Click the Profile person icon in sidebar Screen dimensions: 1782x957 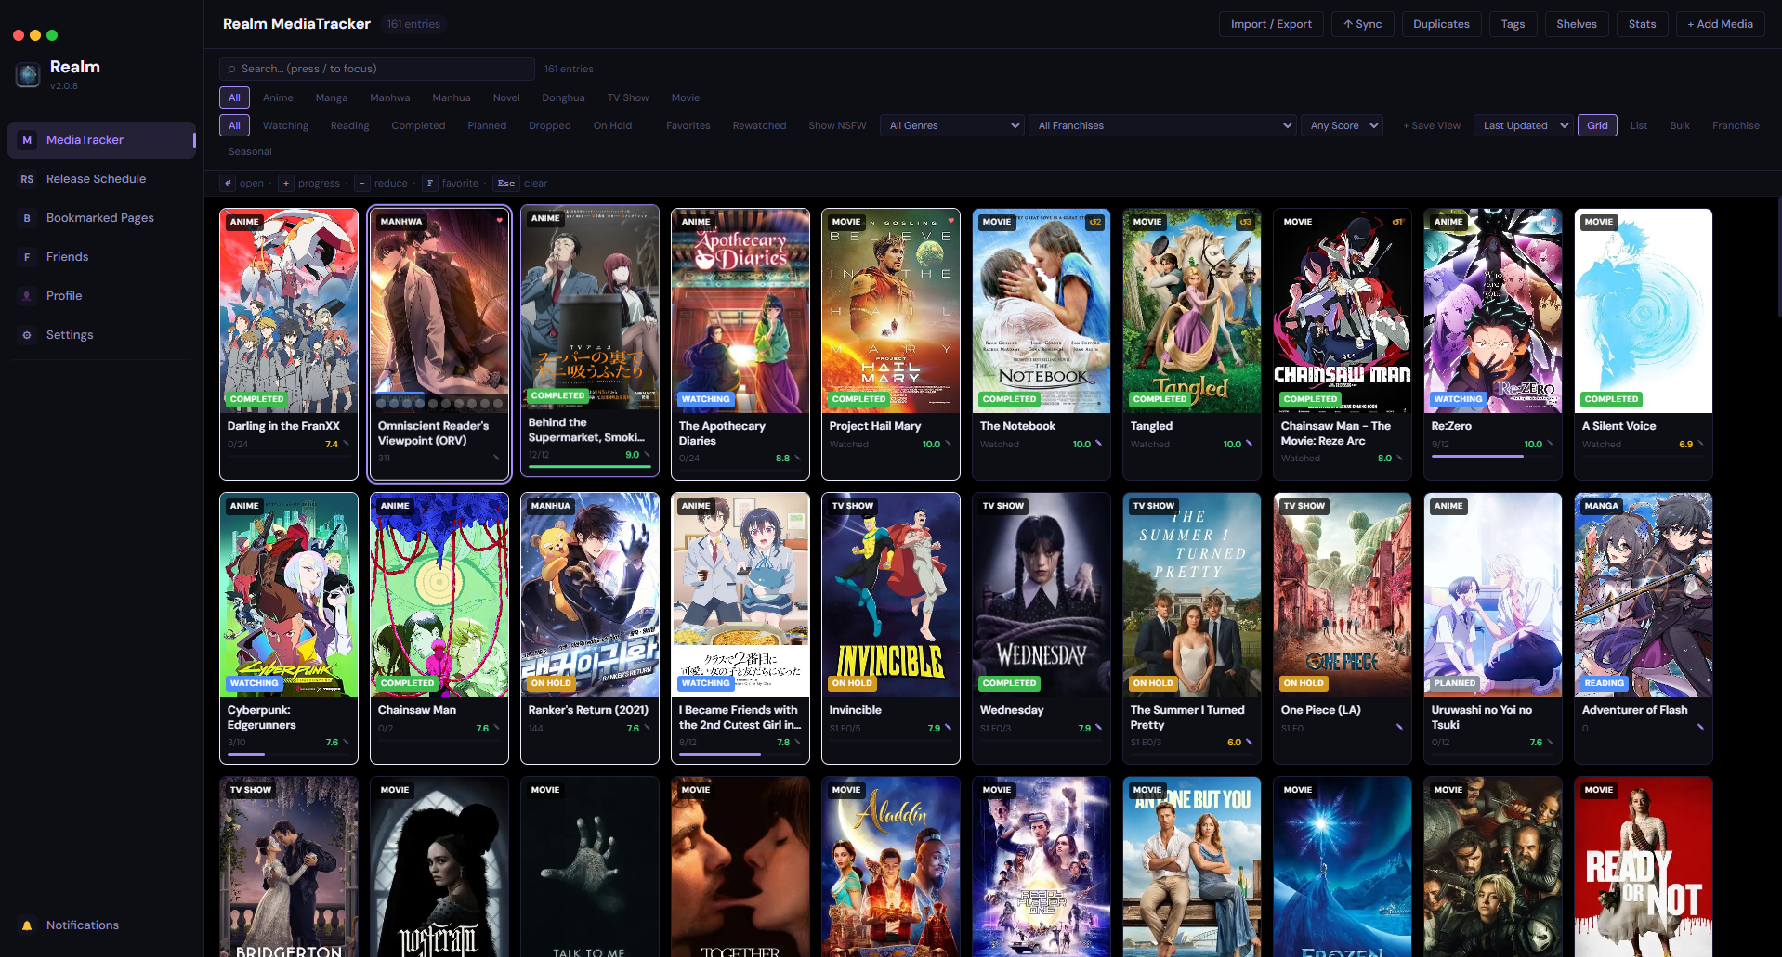tap(27, 296)
